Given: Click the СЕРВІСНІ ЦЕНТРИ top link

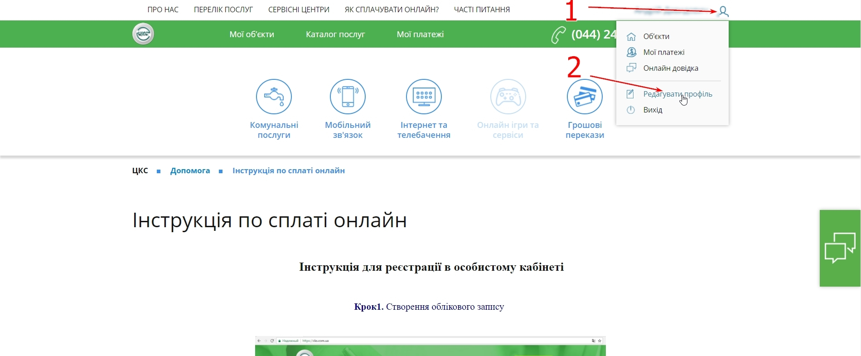Looking at the screenshot, I should tap(299, 10).
